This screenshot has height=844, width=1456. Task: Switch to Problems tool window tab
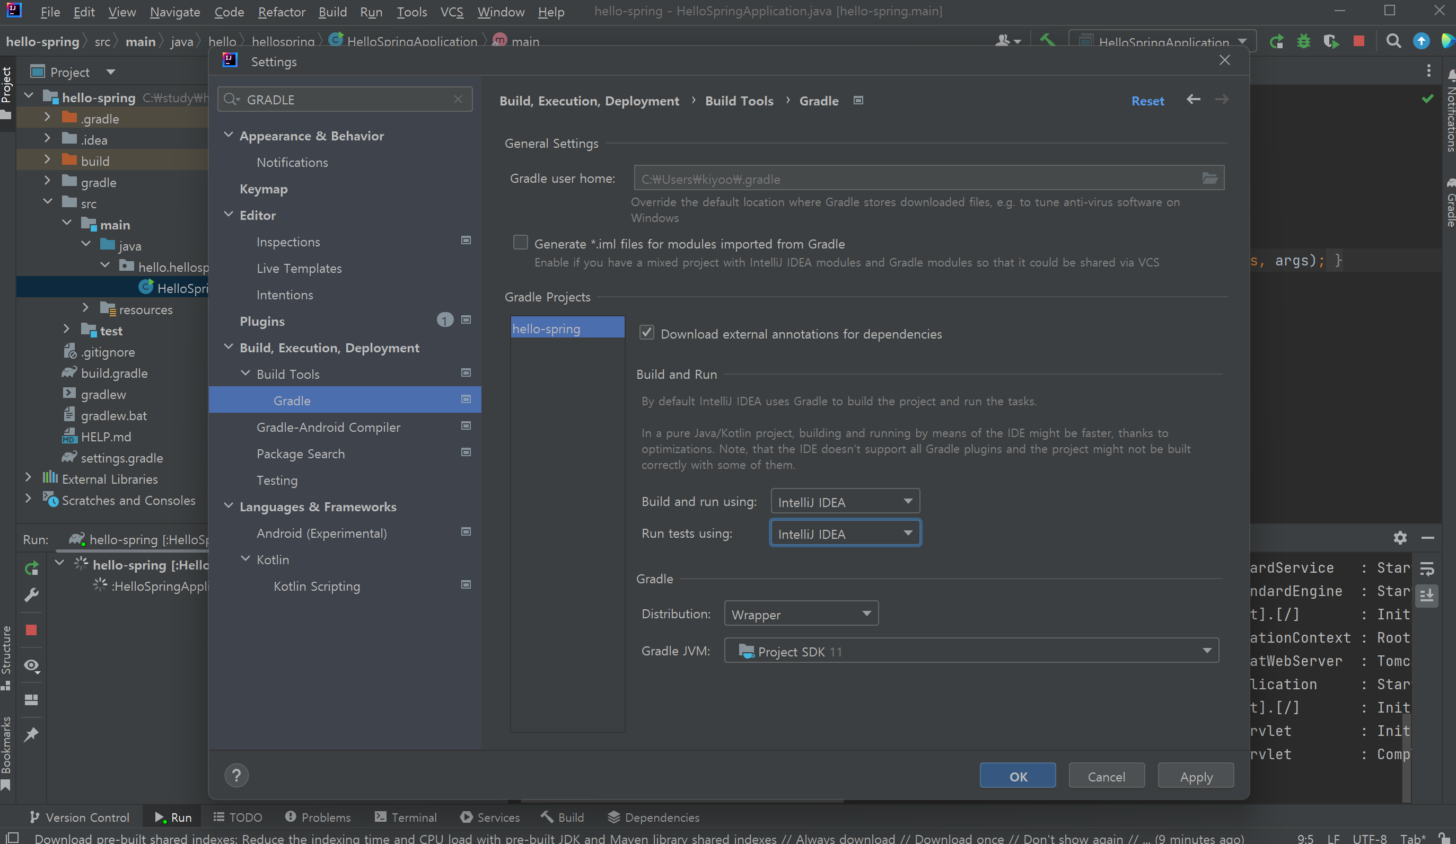pyautogui.click(x=318, y=818)
